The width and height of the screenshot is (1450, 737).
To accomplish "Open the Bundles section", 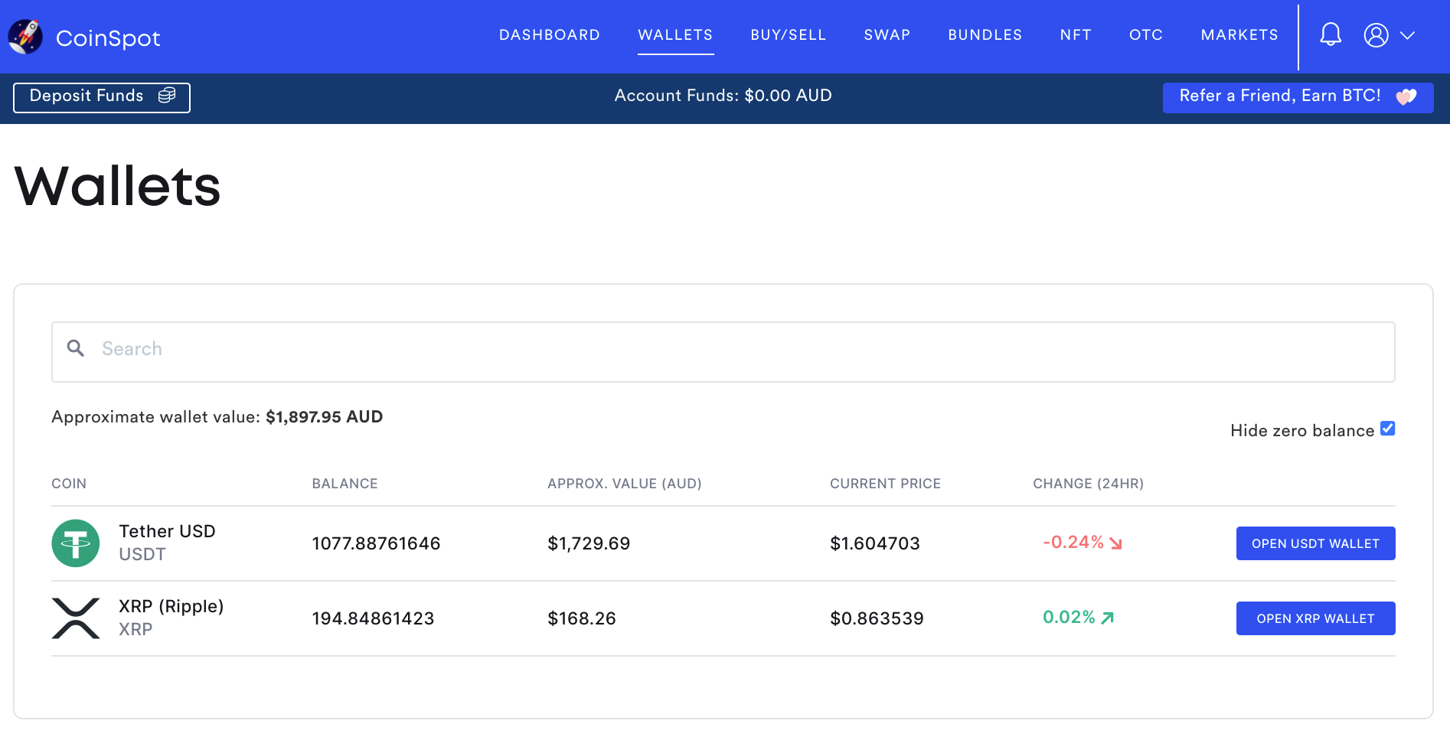I will coord(985,35).
